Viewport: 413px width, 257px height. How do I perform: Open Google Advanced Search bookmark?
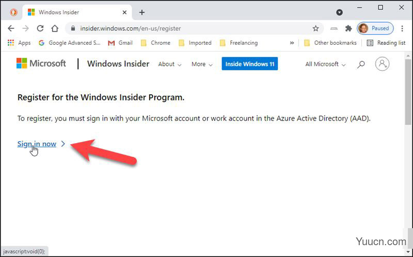(70, 43)
